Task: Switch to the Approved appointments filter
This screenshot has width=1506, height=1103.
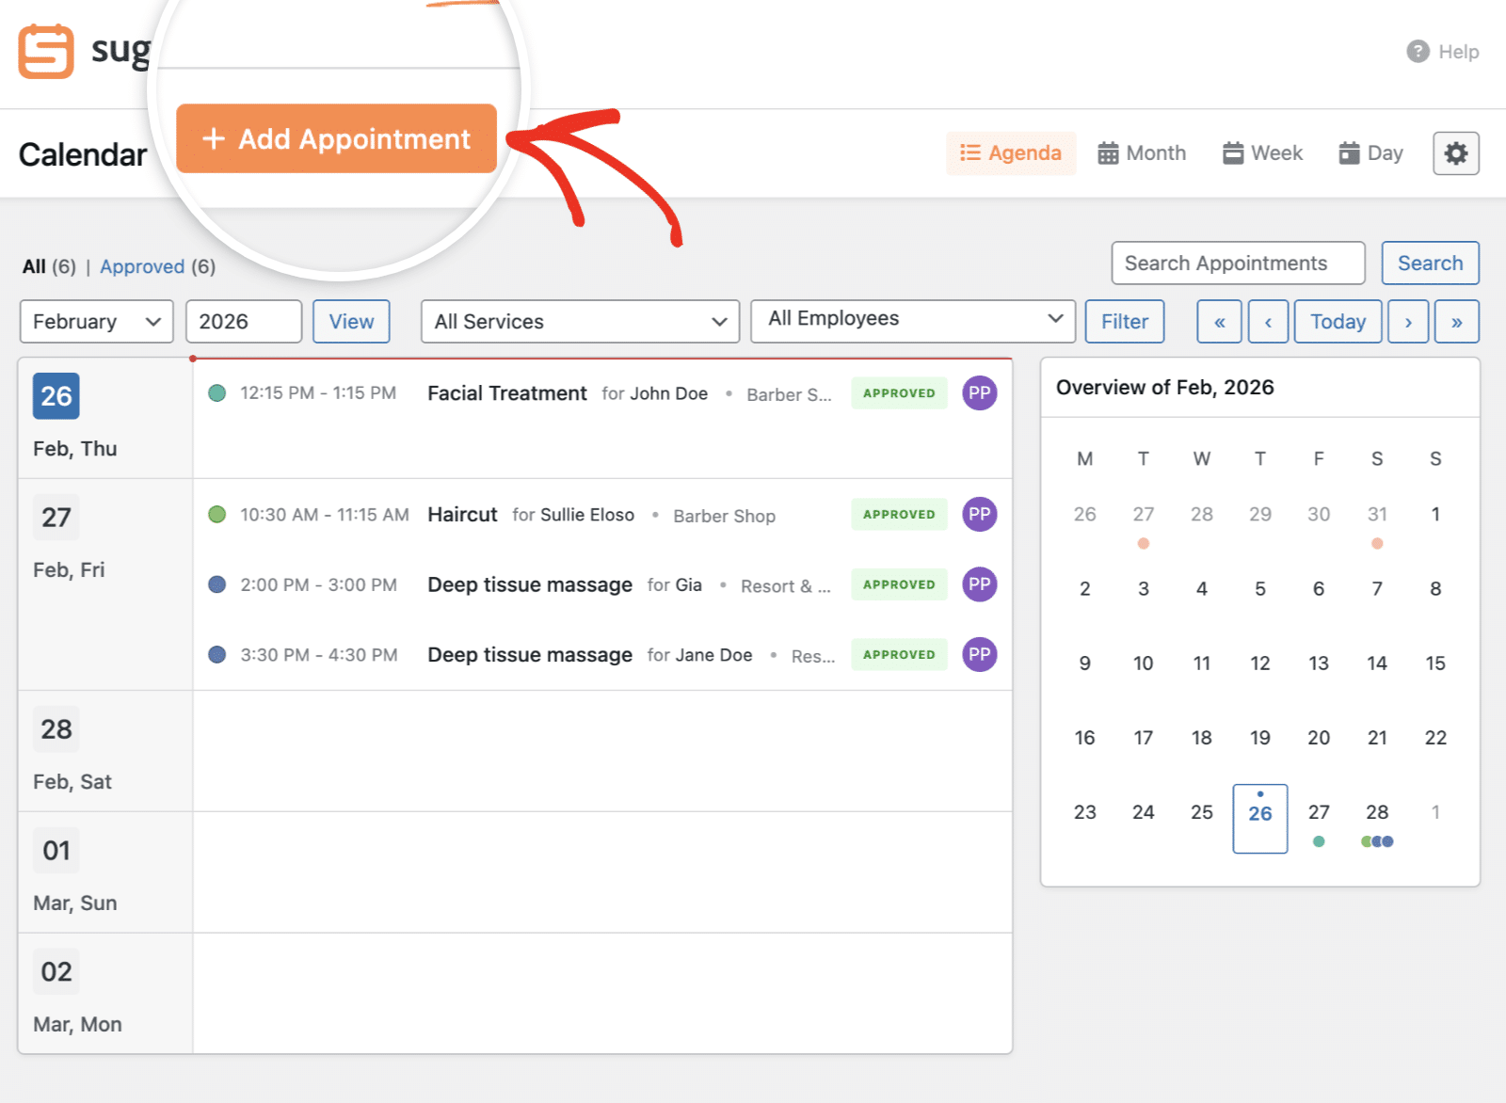Action: [x=142, y=266]
